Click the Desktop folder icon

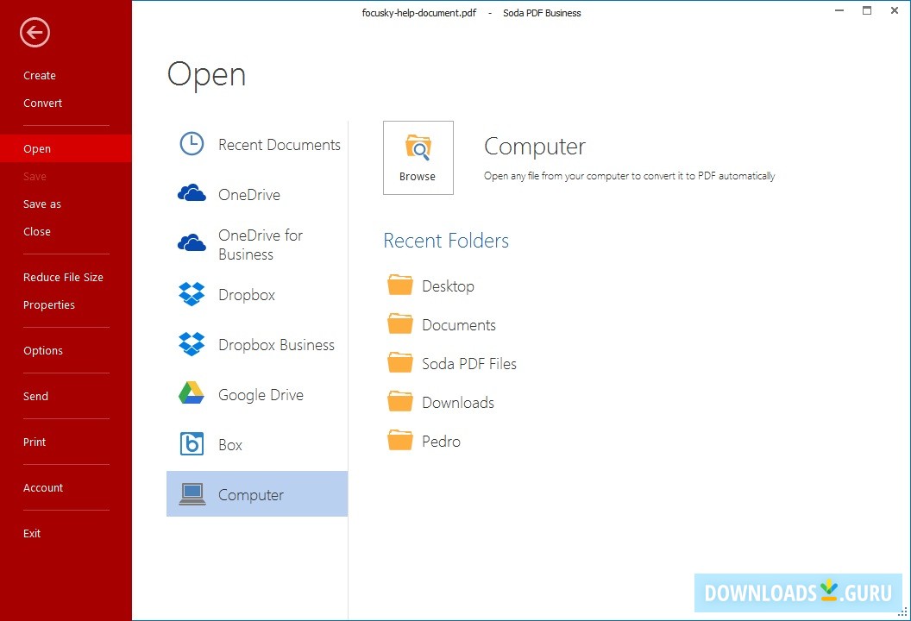pyautogui.click(x=400, y=285)
